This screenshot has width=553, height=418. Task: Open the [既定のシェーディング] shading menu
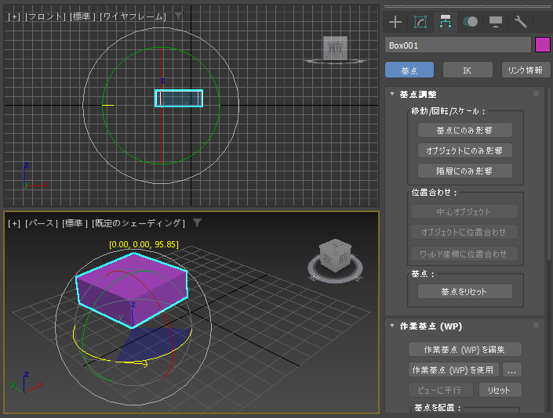(x=138, y=223)
